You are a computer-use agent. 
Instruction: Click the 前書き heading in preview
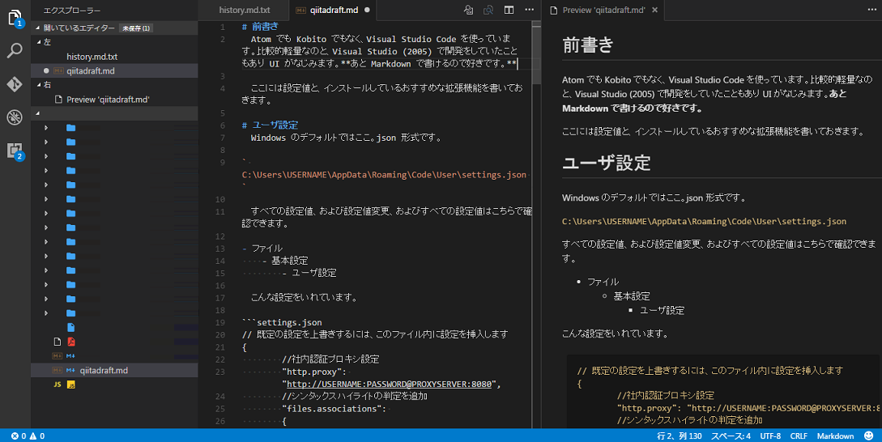pos(588,45)
